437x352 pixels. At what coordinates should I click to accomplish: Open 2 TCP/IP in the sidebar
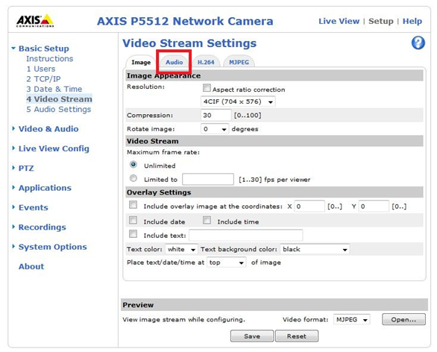43,79
